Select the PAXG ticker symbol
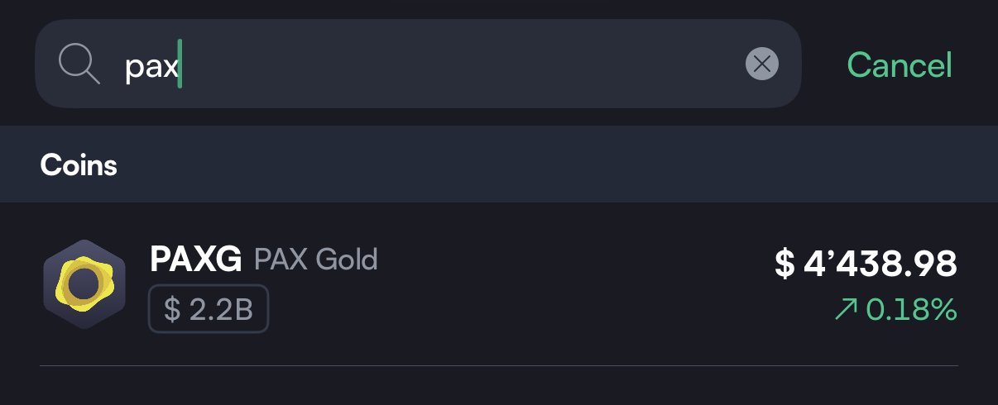998x405 pixels. (x=196, y=260)
